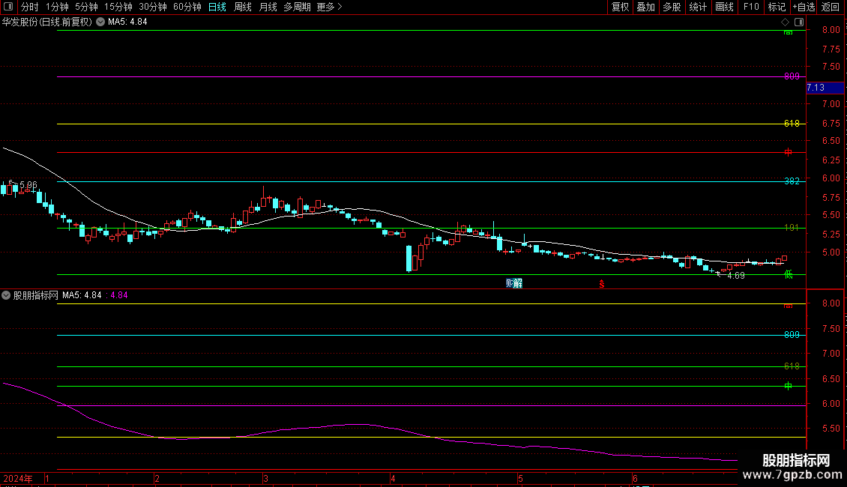Image resolution: width=847 pixels, height=487 pixels.
Task: Click the 5.06 high price annotation
Action: pyautogui.click(x=28, y=184)
